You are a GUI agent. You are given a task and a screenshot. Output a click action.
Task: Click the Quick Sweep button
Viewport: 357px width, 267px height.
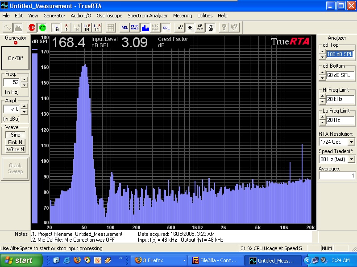click(x=15, y=169)
